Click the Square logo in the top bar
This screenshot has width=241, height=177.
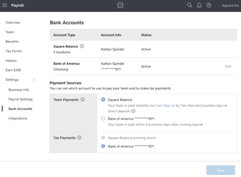point(120,5)
